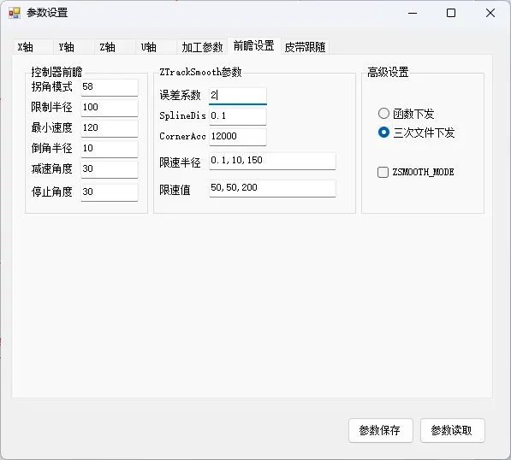
Task: Click the 参数读取 button
Action: coord(452,430)
